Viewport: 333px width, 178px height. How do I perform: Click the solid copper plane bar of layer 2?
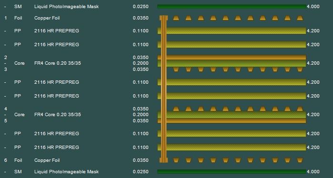pyautogui.click(x=232, y=57)
